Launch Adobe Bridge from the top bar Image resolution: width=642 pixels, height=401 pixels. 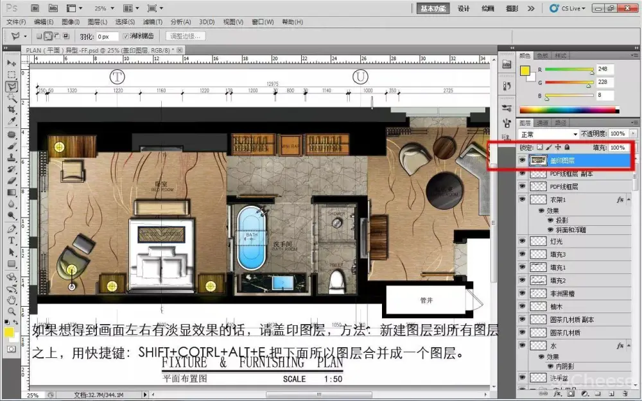point(35,8)
